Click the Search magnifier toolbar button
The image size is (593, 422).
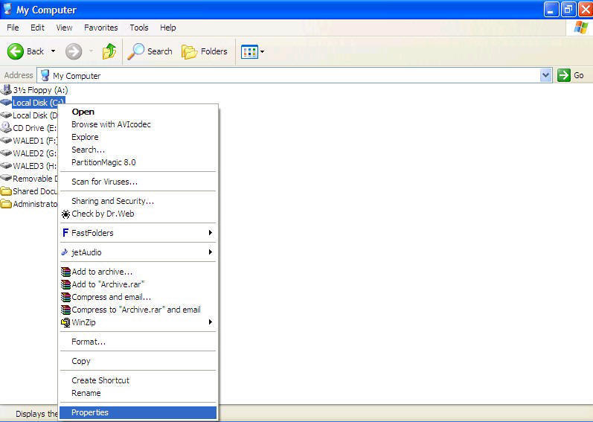[x=150, y=51]
